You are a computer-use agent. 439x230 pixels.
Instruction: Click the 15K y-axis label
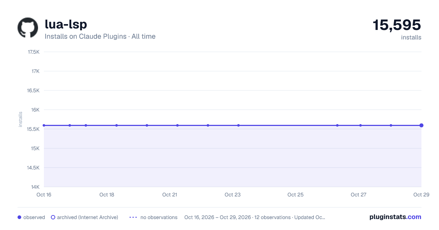click(x=35, y=149)
